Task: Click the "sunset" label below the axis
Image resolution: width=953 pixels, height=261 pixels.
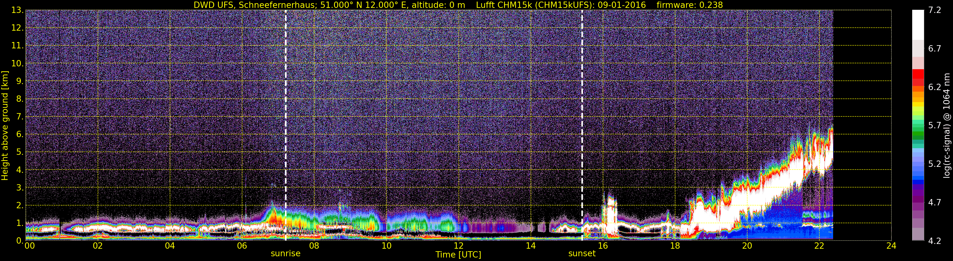Action: coord(582,254)
